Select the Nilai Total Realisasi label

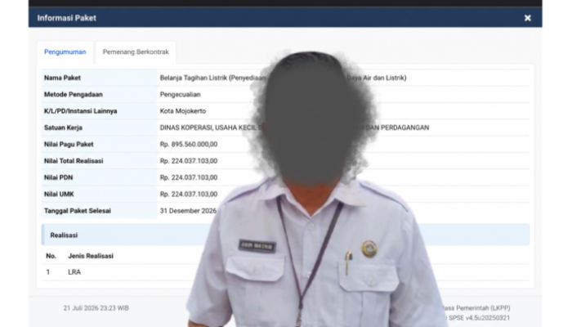tap(74, 161)
